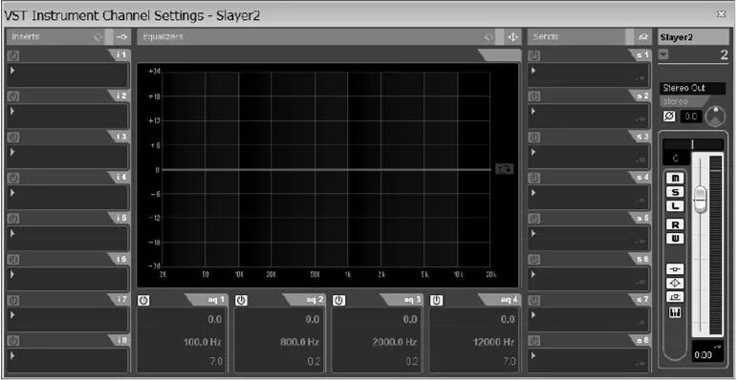Click the send s4 routing icon in the slot
737x380 pixels.
(639, 201)
